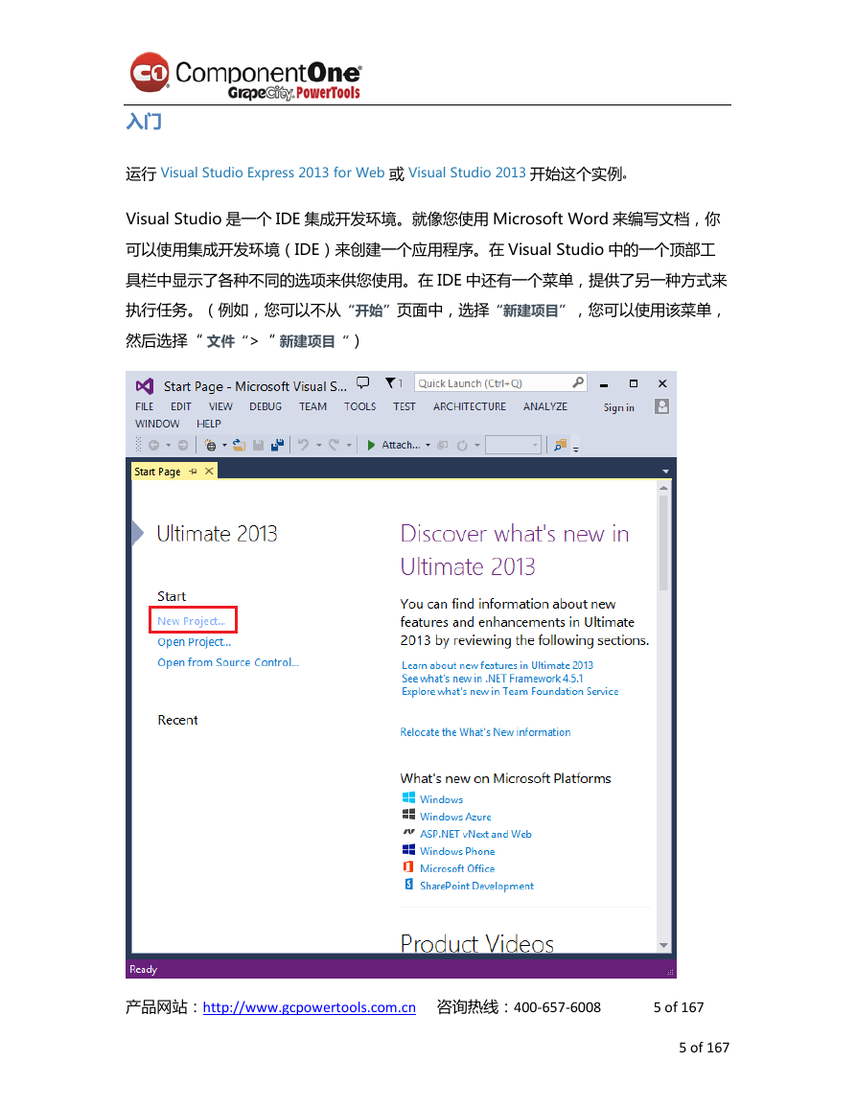856x1107 pixels.
Task: Click the Windows Azure logo icon
Action: tap(408, 815)
